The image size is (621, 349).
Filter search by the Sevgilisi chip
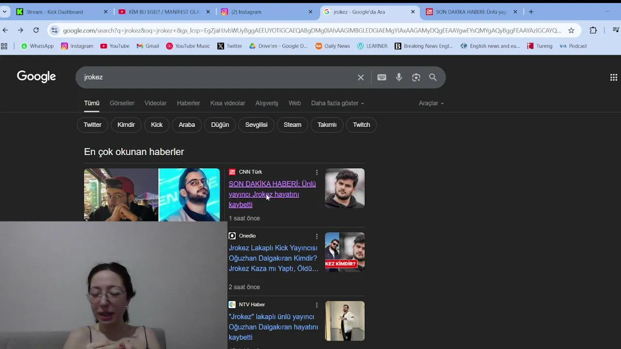[256, 125]
